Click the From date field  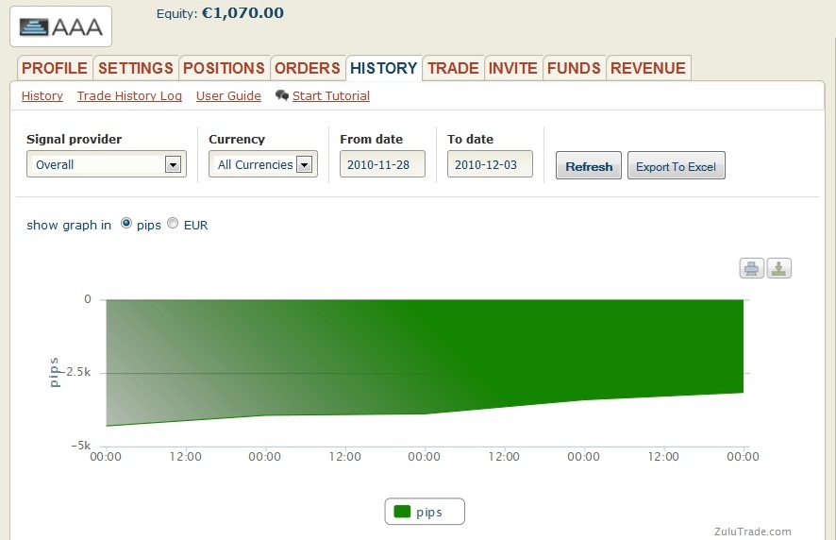point(382,164)
